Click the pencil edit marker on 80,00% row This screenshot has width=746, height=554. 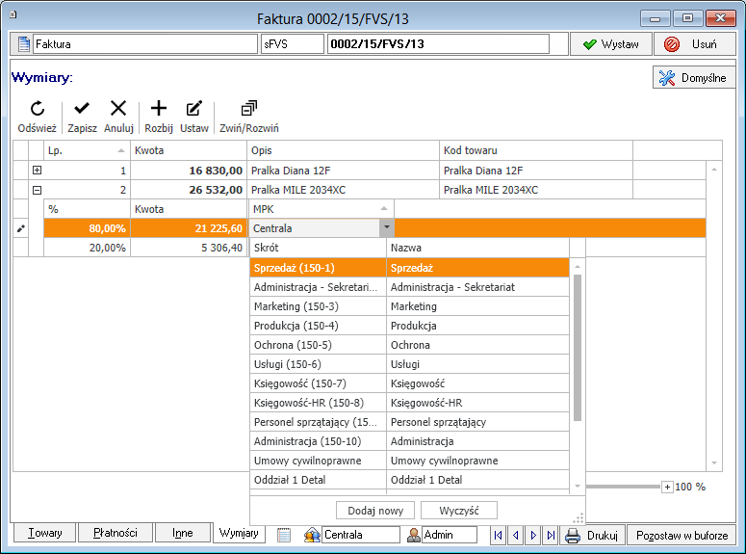click(x=21, y=228)
